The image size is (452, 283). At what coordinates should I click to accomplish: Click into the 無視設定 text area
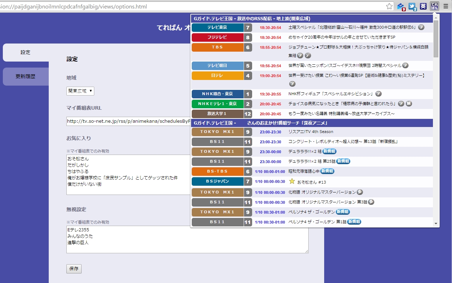pyautogui.click(x=187, y=239)
